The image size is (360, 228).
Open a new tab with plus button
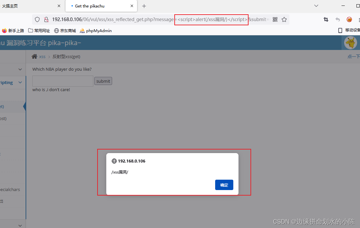tap(144, 6)
